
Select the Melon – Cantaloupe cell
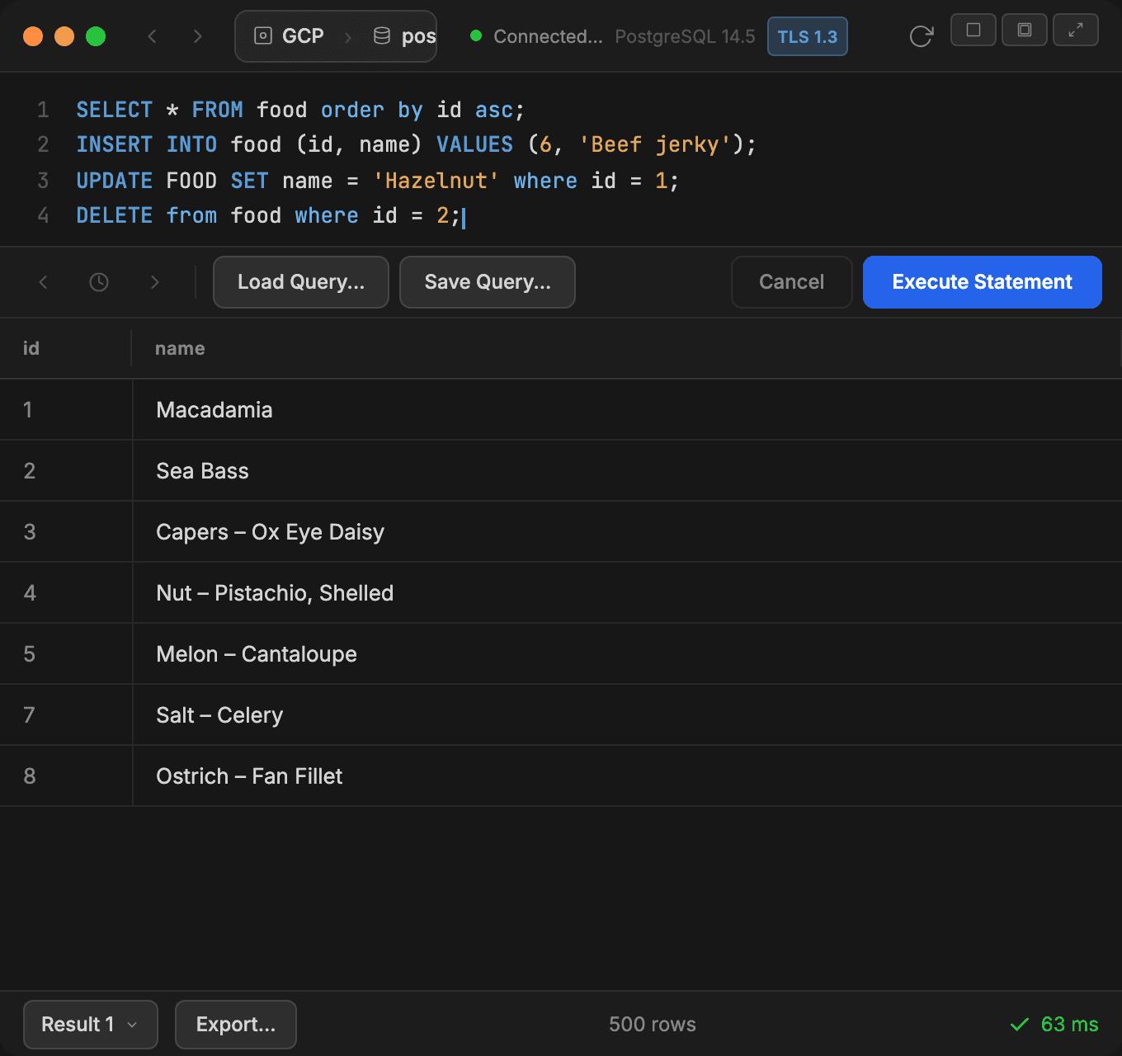coord(627,654)
